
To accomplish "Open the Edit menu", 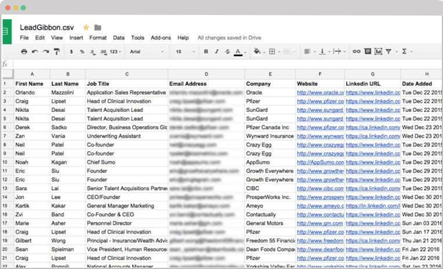I will tap(40, 38).
